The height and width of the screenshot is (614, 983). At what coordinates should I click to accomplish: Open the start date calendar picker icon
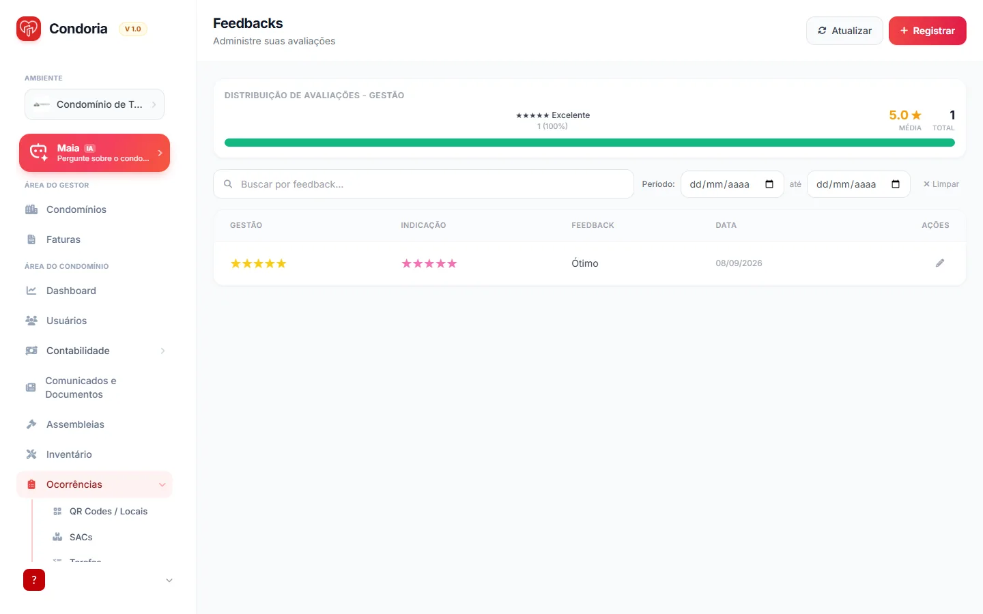click(769, 184)
